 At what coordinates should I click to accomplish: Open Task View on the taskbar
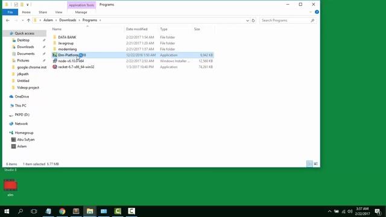(34, 212)
